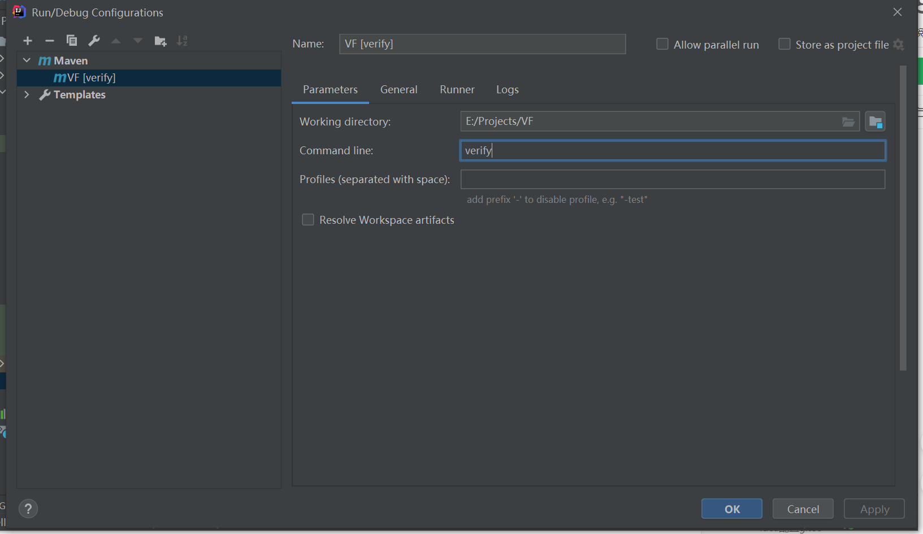Screen dimensions: 923x534
Task: Copy the selected configuration
Action: (x=72, y=41)
